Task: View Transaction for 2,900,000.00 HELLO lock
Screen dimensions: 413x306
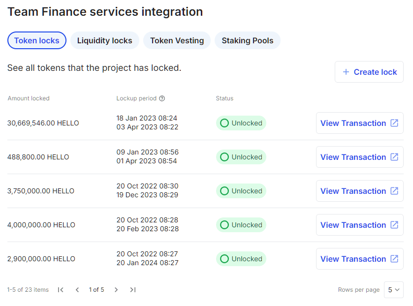Action: point(359,259)
